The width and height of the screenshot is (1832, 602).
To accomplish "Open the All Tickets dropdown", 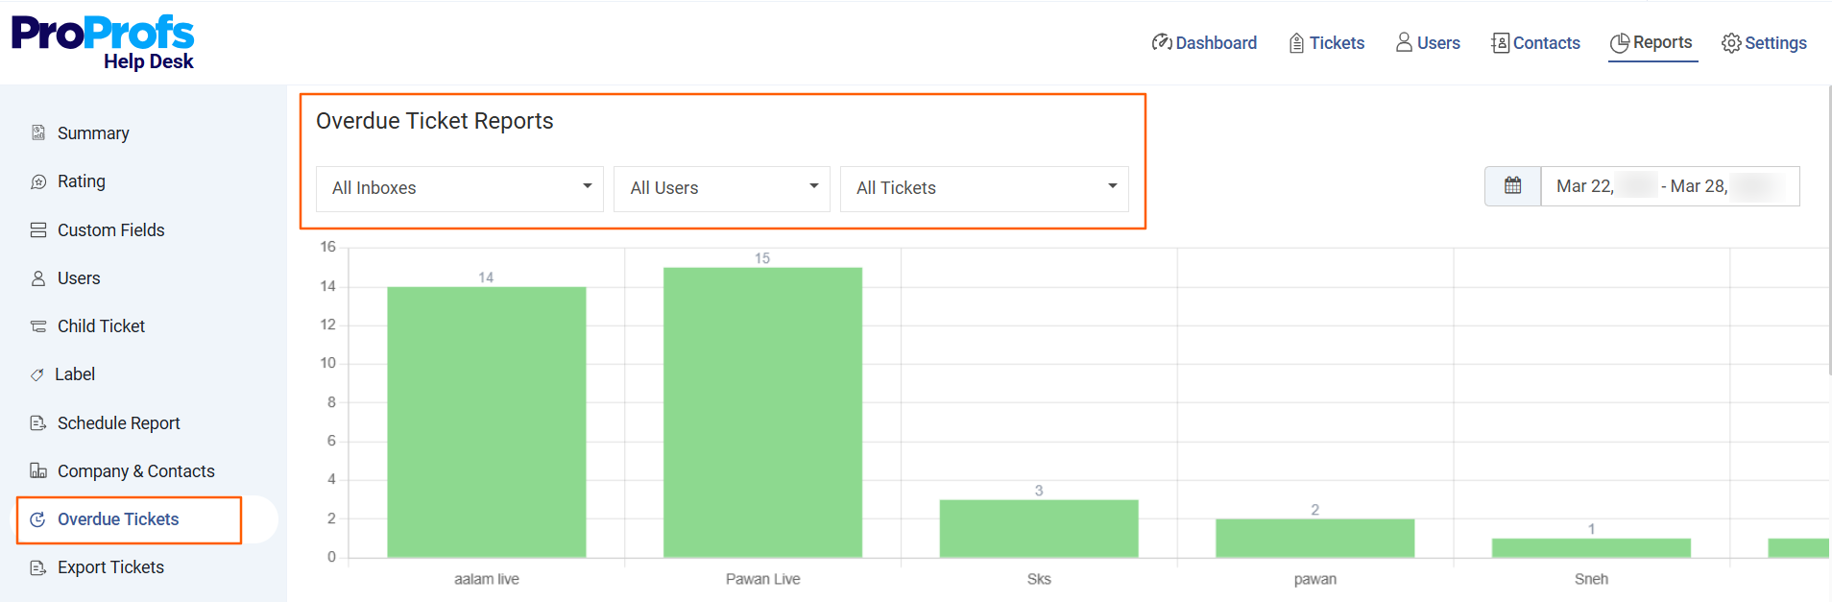I will 984,188.
